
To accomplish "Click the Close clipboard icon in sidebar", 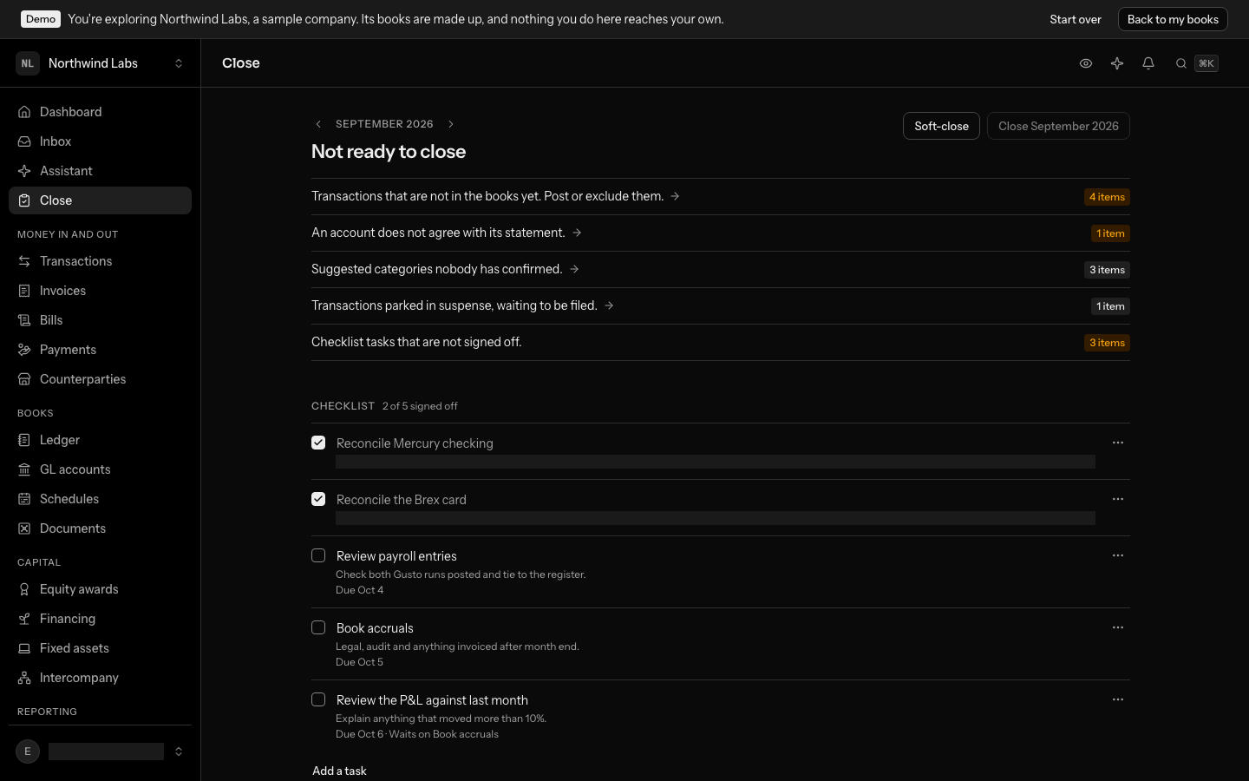I will 24,200.
